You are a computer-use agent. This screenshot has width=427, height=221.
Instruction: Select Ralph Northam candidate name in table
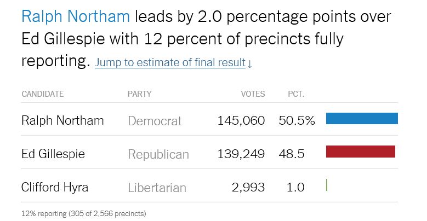pos(62,120)
